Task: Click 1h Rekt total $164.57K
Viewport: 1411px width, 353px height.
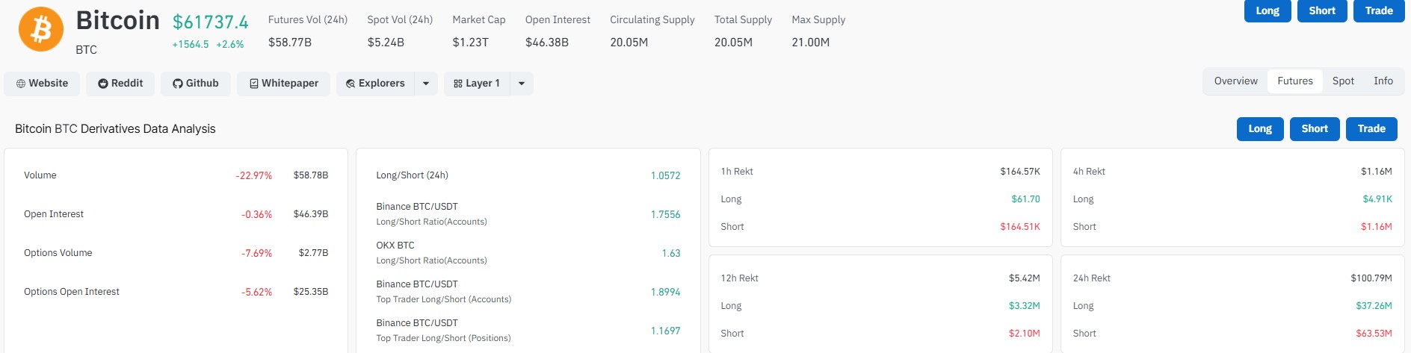Action: coord(1020,172)
